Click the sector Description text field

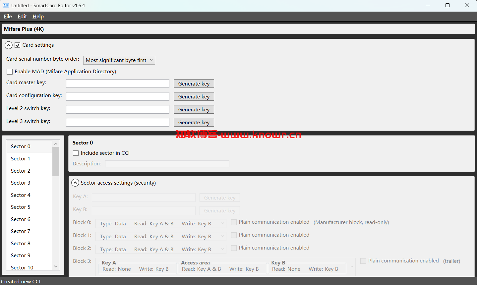pyautogui.click(x=167, y=164)
